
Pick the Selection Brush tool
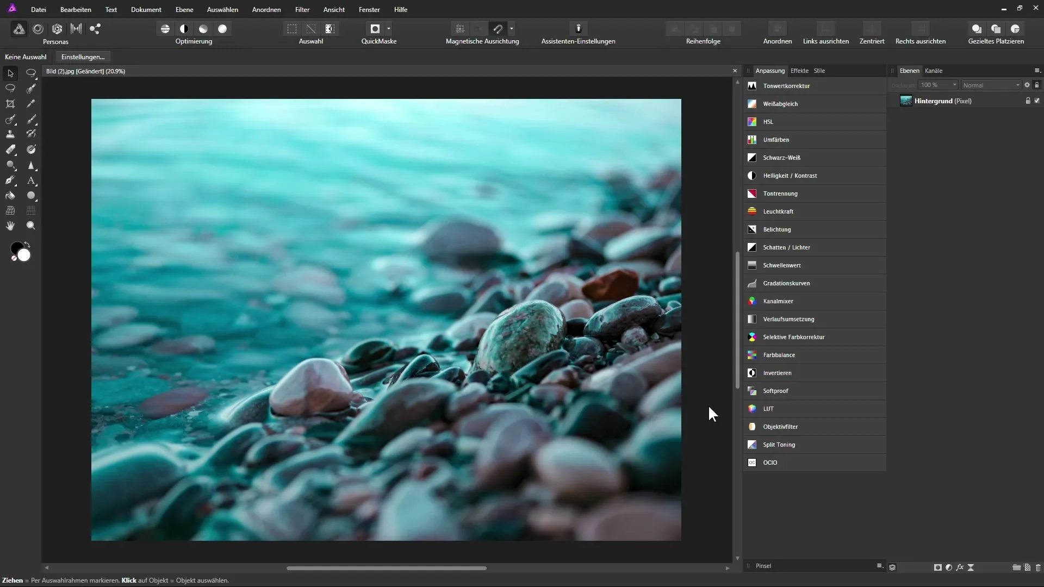pos(31,88)
